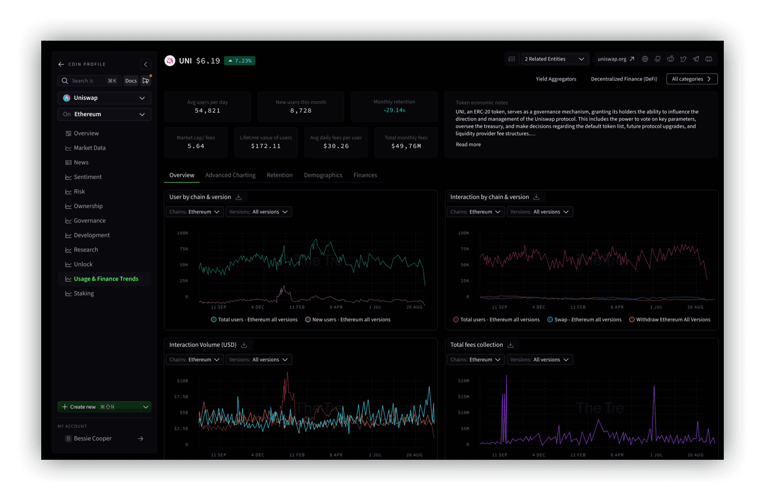Open Chains dropdown in the Total fees collection chart

(476, 360)
